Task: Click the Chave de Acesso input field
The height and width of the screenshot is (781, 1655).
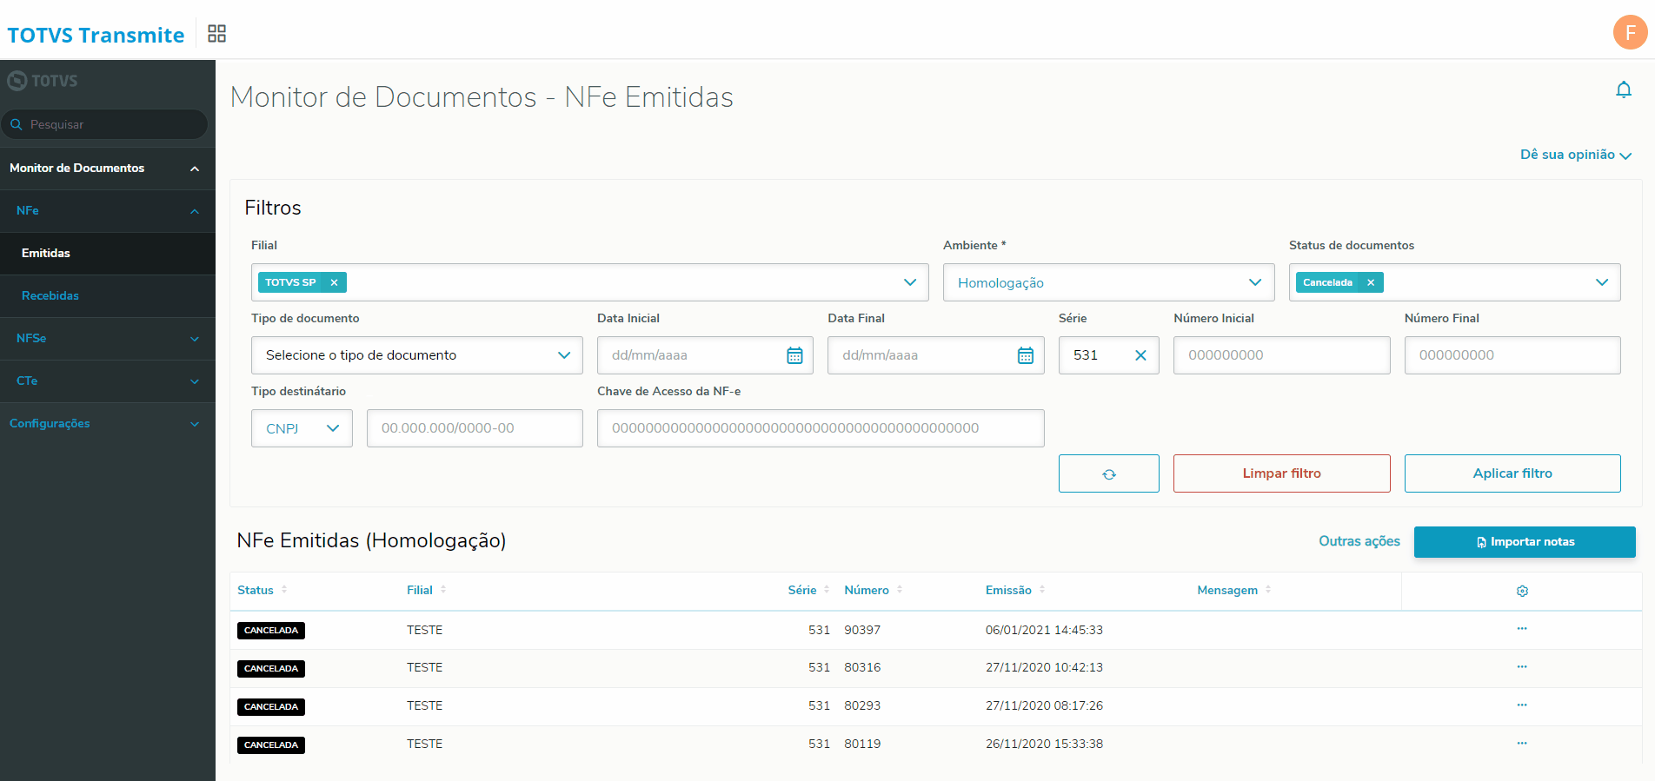Action: (x=820, y=428)
